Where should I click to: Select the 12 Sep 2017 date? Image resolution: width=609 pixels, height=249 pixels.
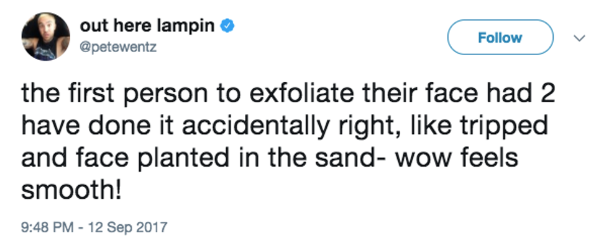128,227
